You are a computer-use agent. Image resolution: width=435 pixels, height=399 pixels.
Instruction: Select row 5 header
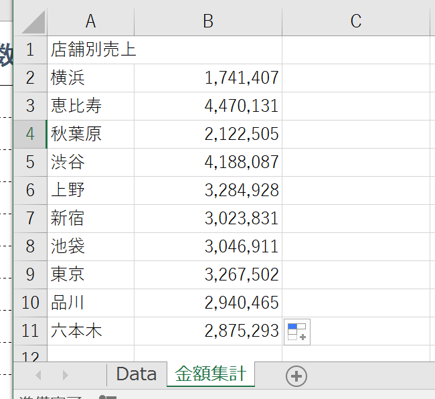point(30,162)
